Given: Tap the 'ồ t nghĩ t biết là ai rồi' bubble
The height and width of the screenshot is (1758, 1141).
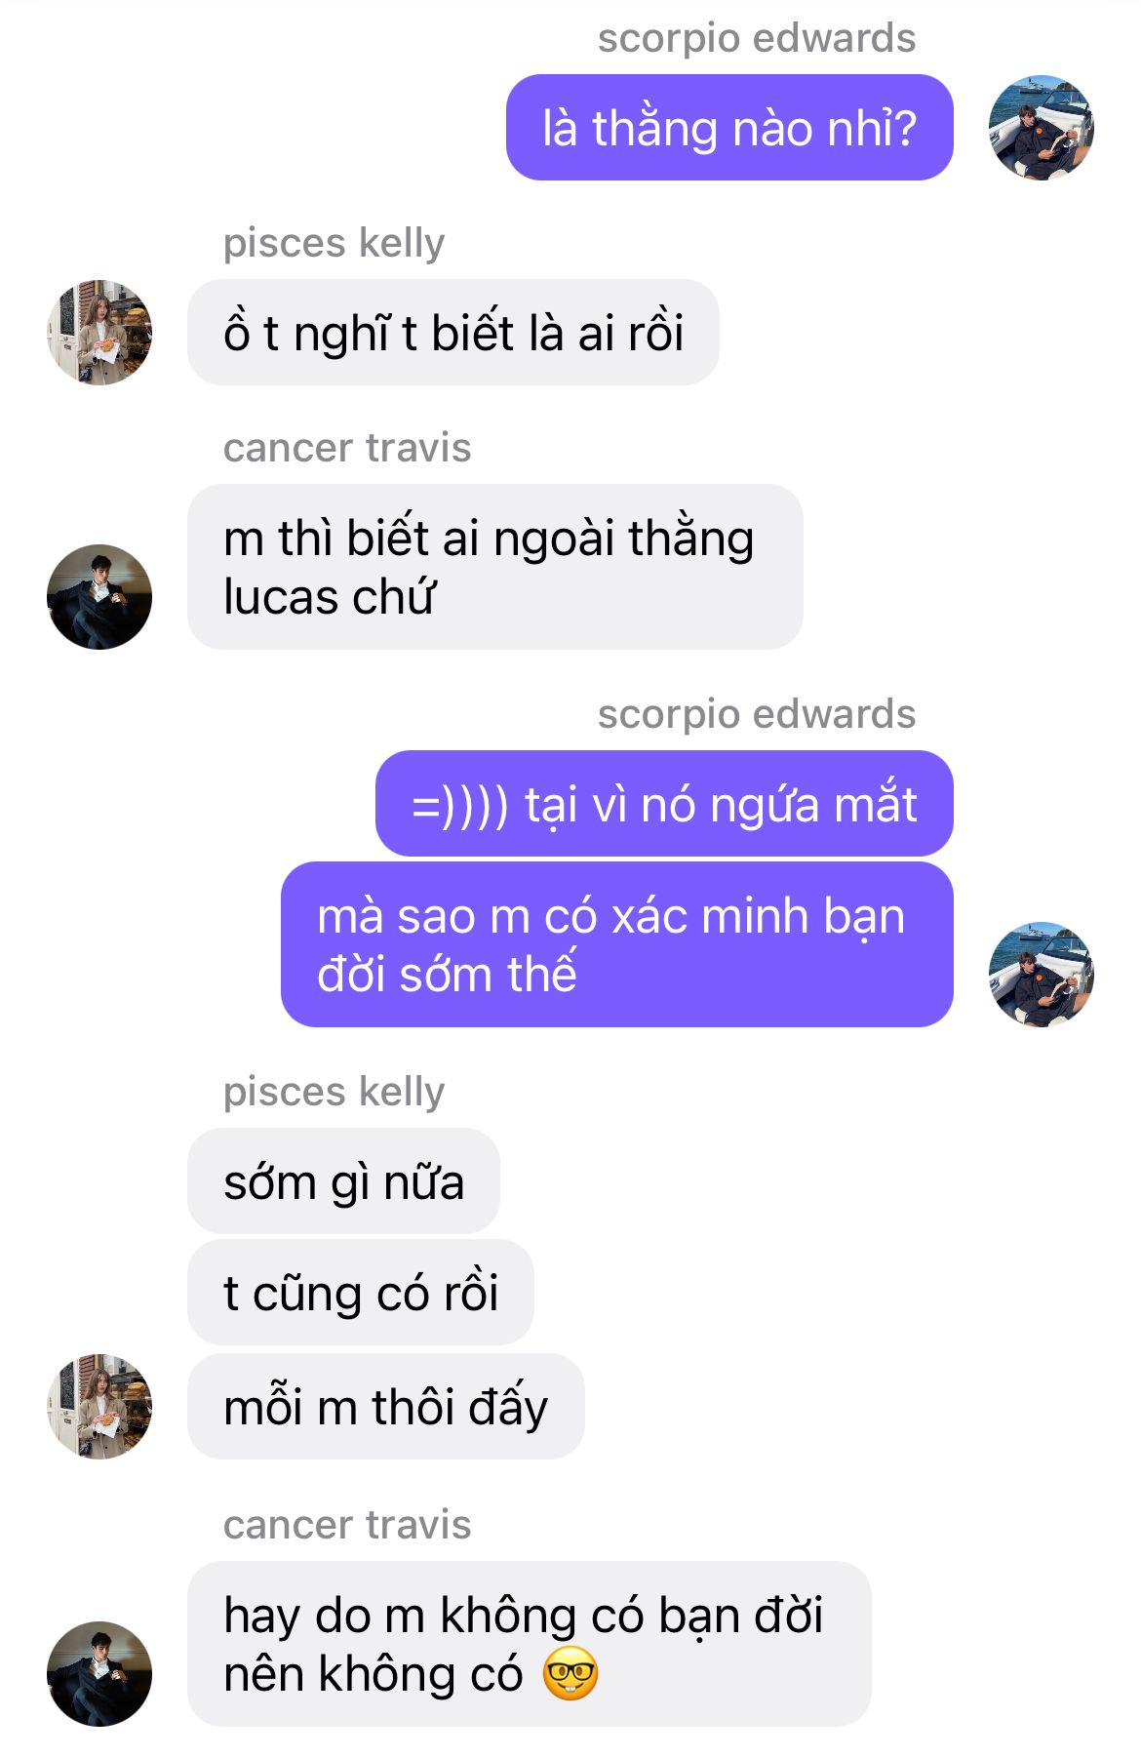Looking at the screenshot, I should coord(453,333).
